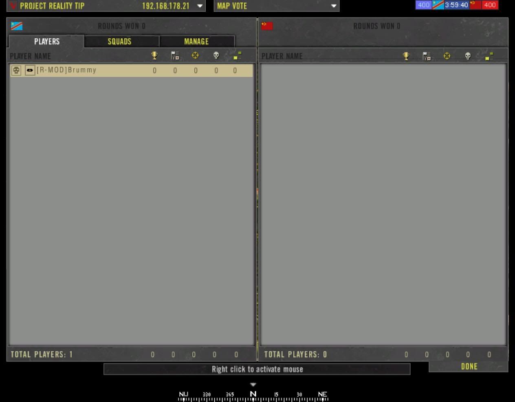Click the red 400 ticket counter
The image size is (515, 402).
(489, 5)
